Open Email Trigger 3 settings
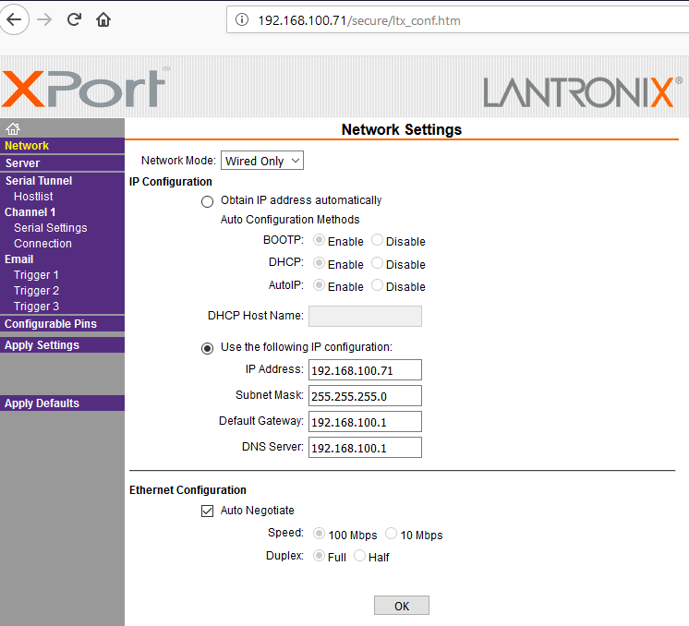689x626 pixels. [x=36, y=307]
